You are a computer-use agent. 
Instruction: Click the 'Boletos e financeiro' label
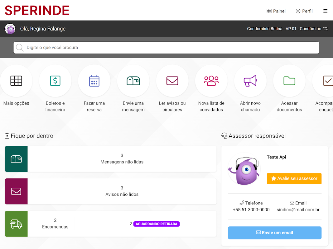55,106
